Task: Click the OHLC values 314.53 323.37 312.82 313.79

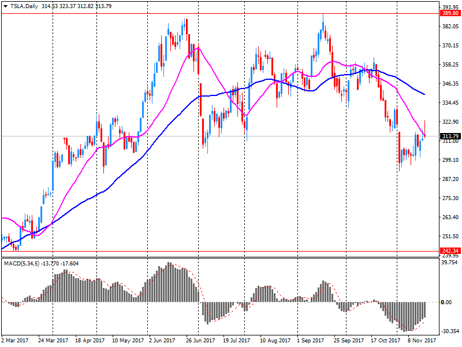Action: tap(76, 6)
